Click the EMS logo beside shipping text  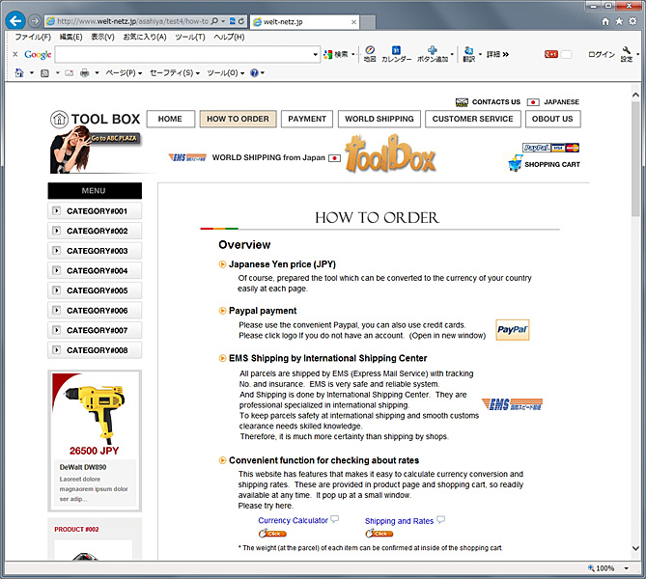pyautogui.click(x=512, y=404)
